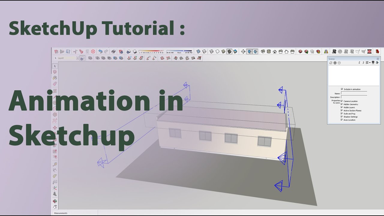The height and width of the screenshot is (216, 384).
Task: Toggle the section plane target icon
Action: pyautogui.click(x=243, y=52)
